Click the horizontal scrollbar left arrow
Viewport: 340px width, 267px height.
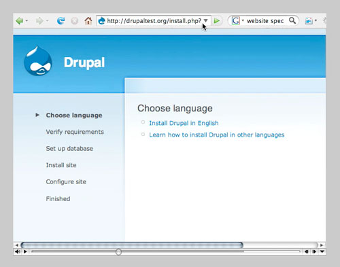17,245
